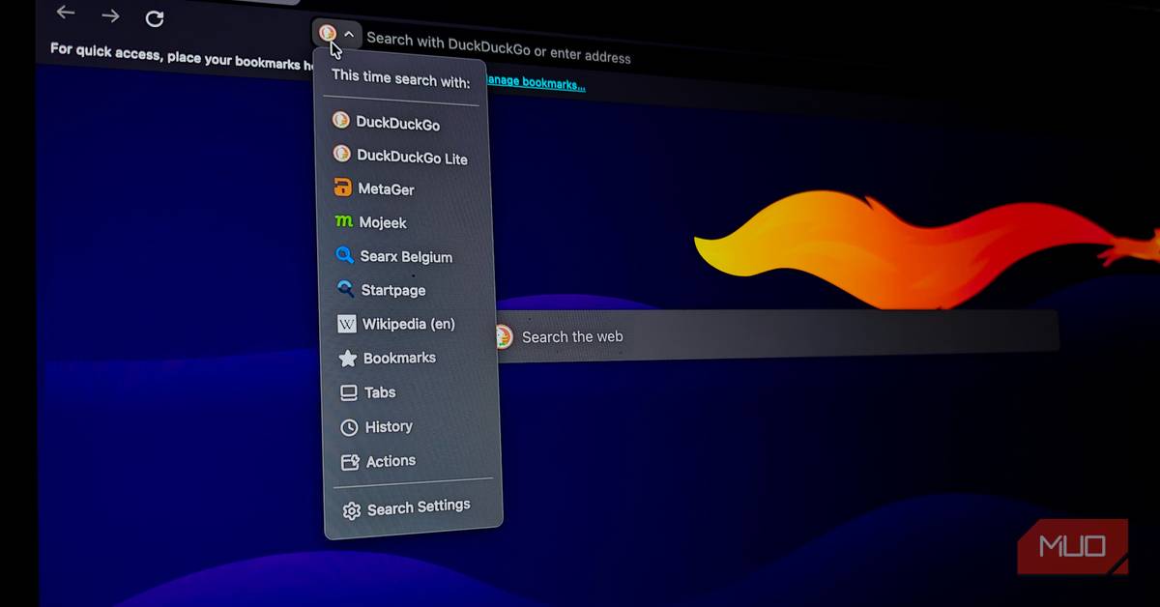Click the DuckDuckGo Lite icon
The image size is (1160, 607).
(x=340, y=154)
